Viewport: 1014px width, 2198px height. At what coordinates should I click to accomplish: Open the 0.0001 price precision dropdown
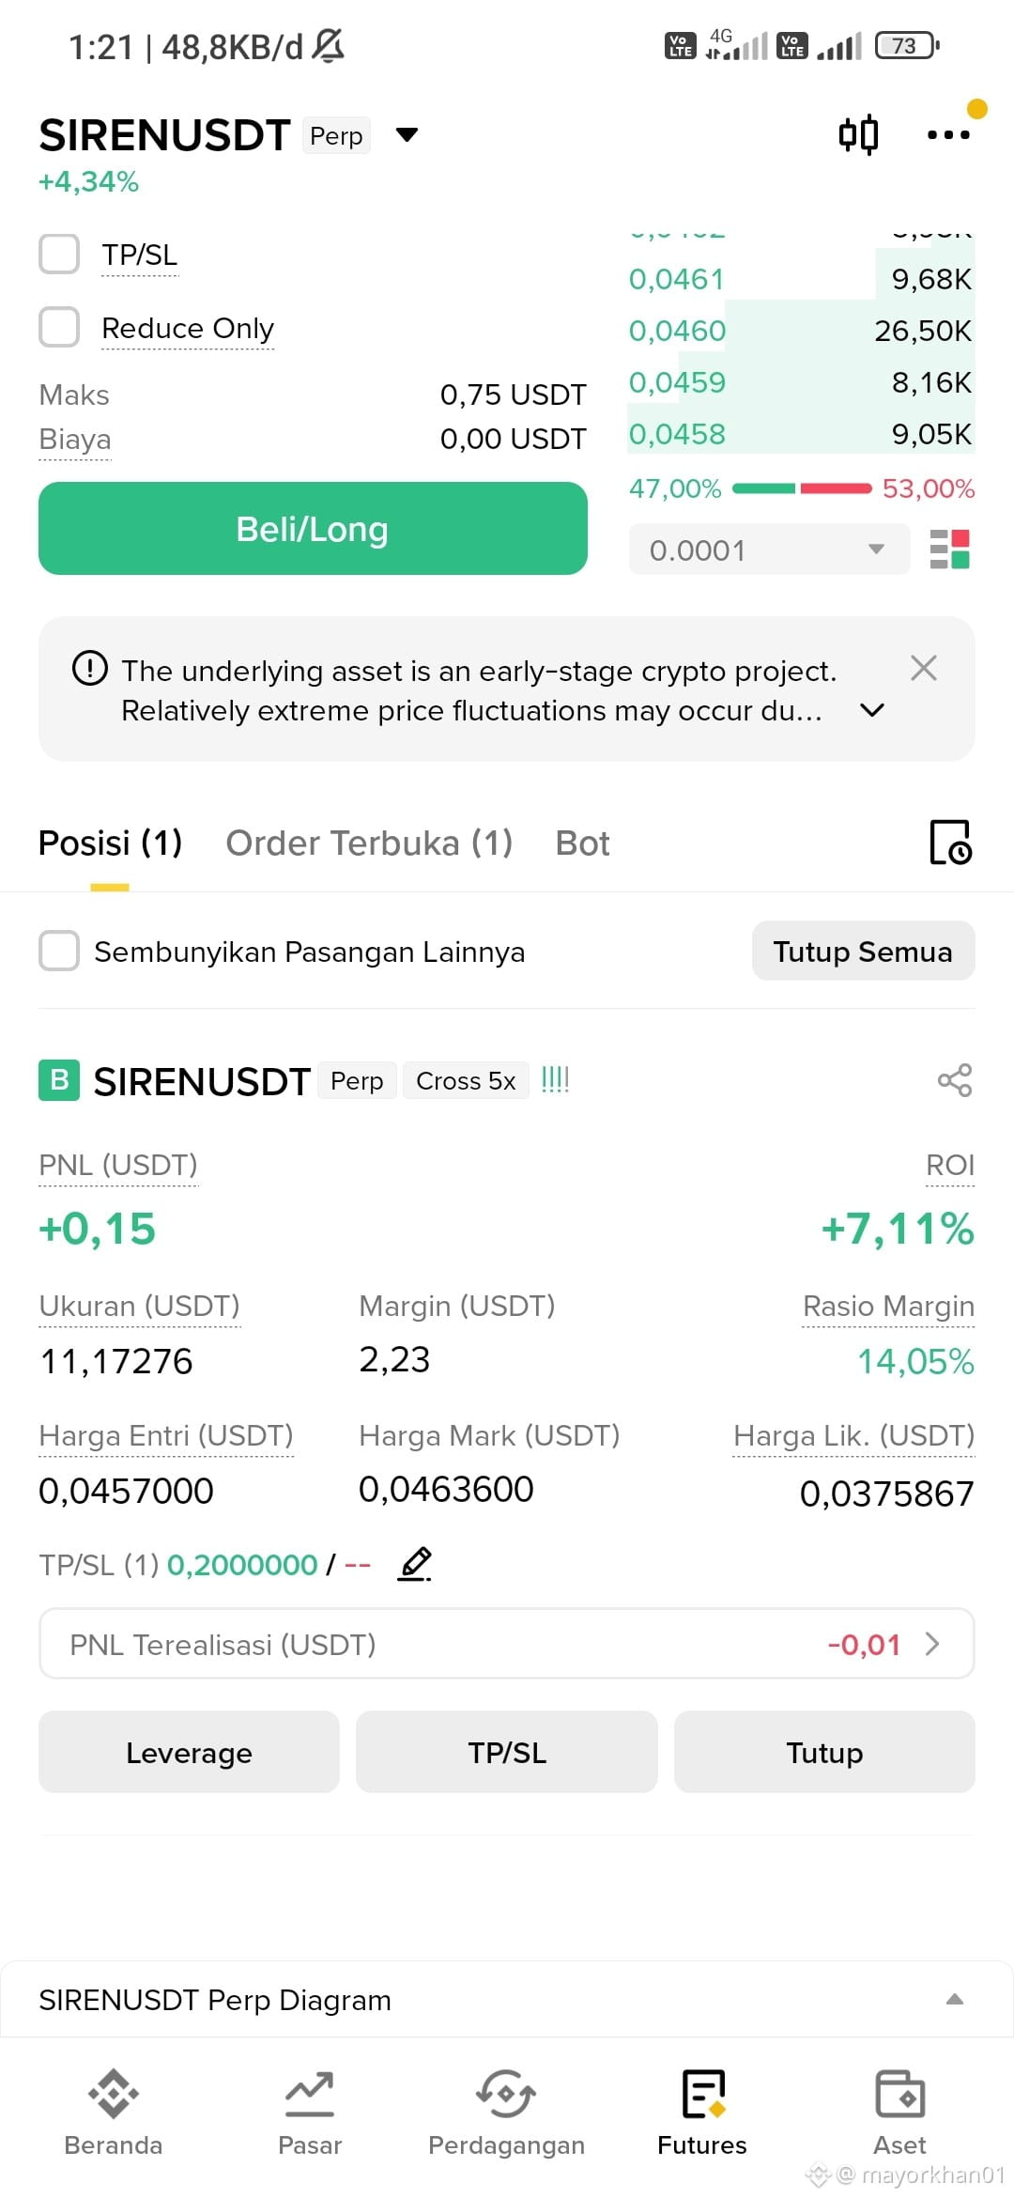click(769, 549)
